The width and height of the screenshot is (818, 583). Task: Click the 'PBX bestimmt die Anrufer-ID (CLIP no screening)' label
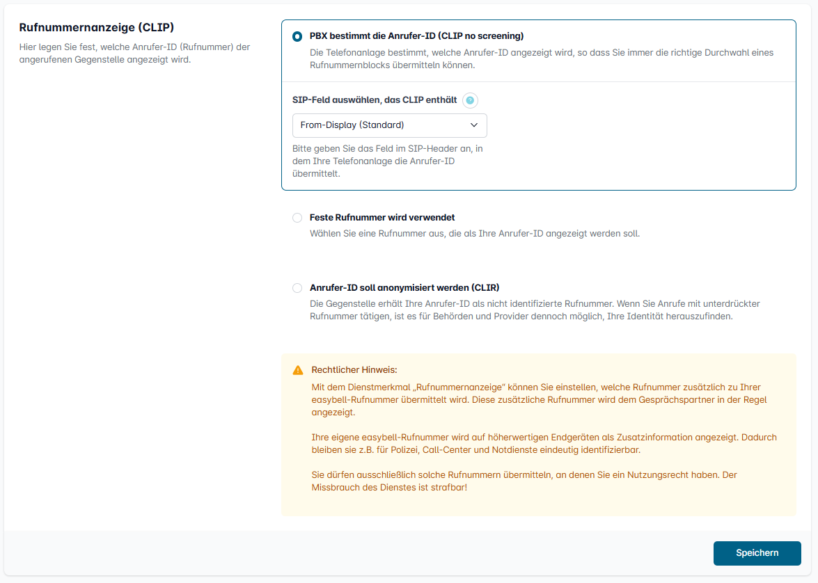coord(416,36)
